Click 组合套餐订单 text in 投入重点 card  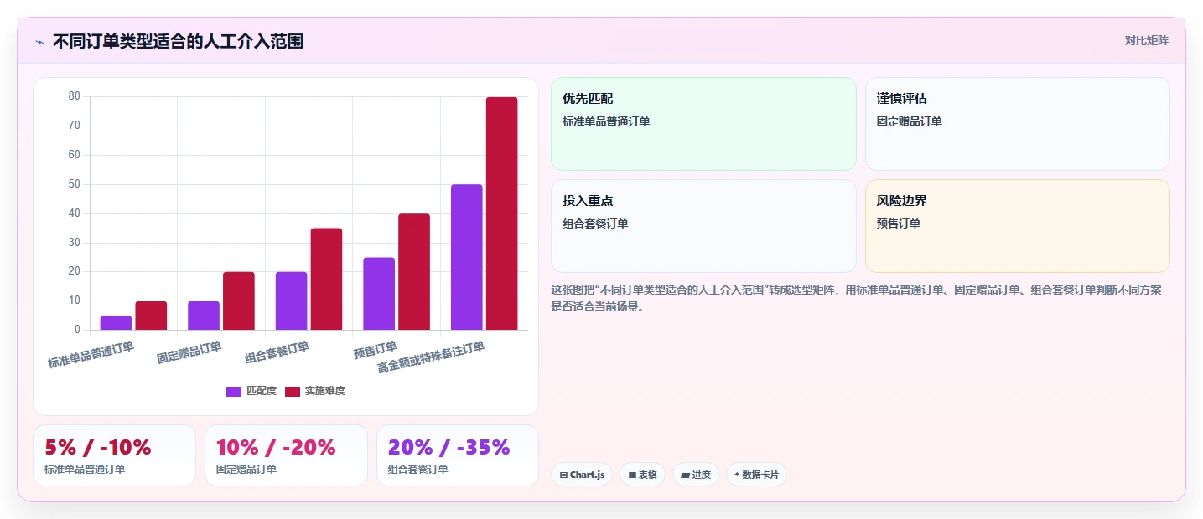(595, 224)
